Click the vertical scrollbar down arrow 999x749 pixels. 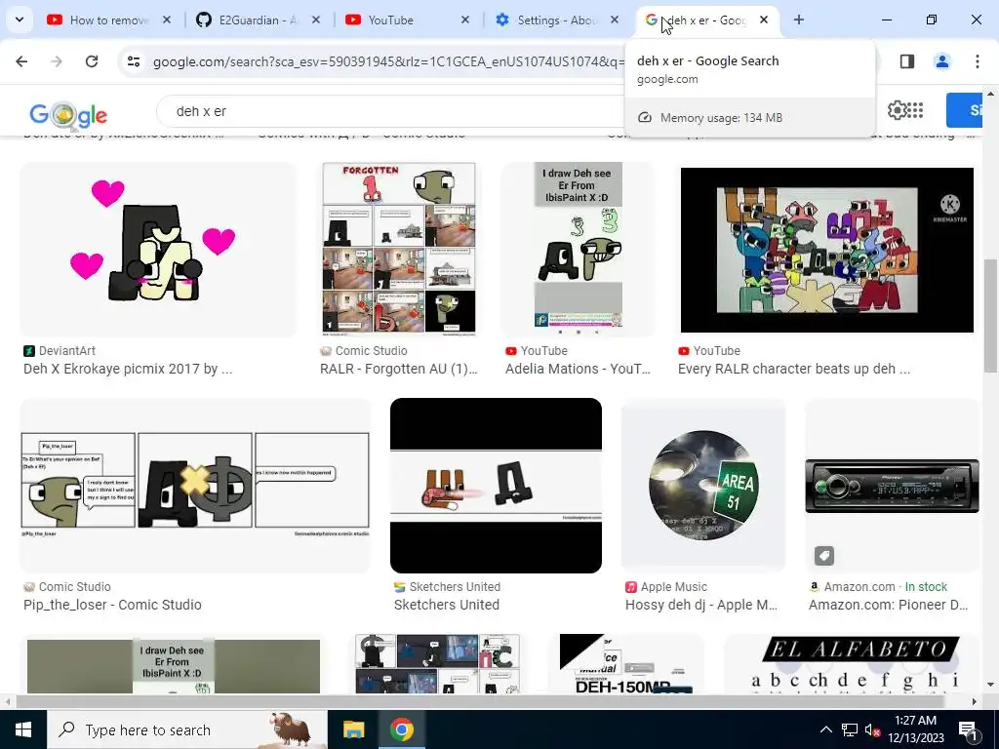[990, 686]
